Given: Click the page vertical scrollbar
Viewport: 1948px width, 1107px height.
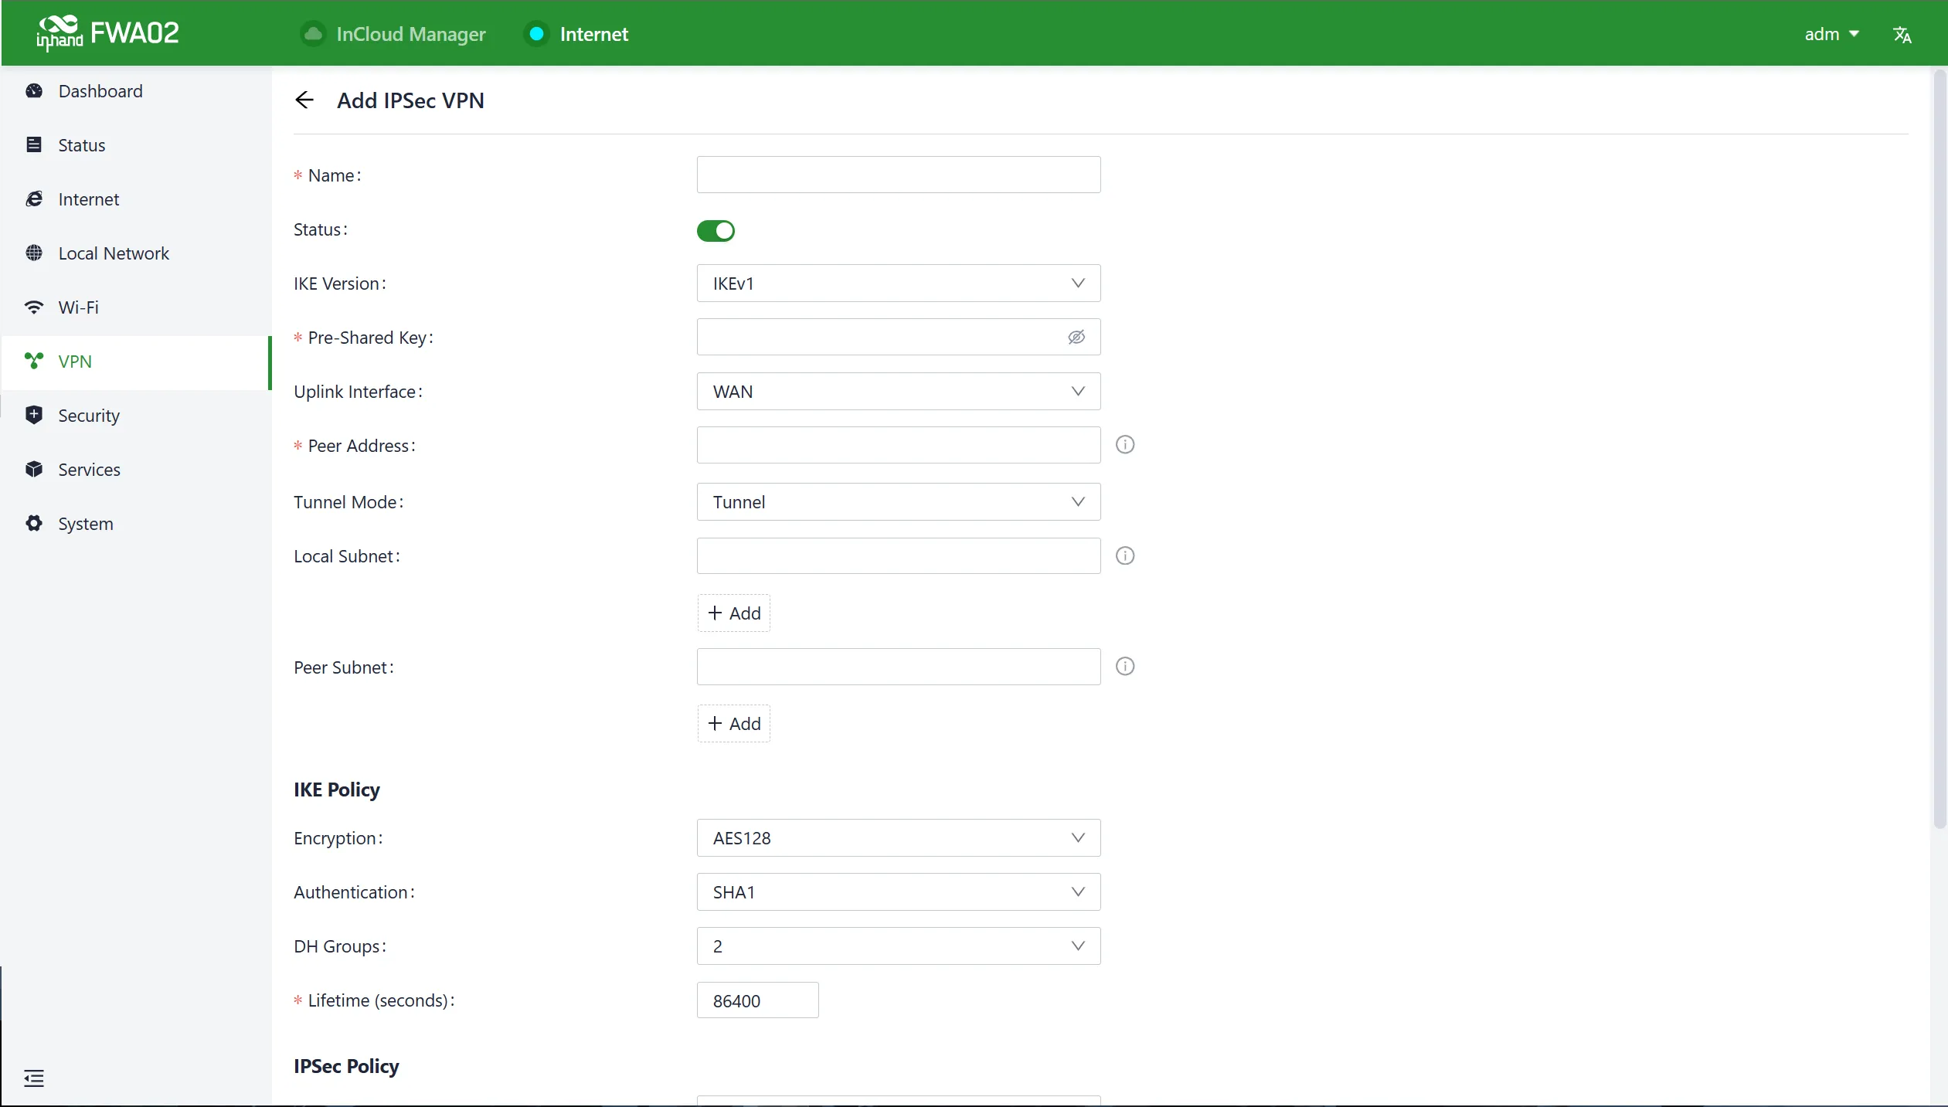Looking at the screenshot, I should point(1940,450).
